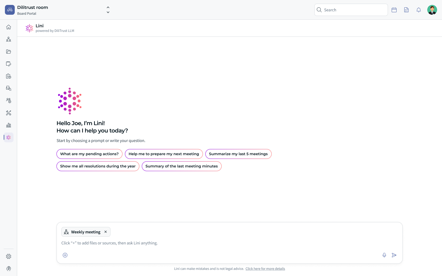Open the users with question mark icon
The height and width of the screenshot is (276, 442).
coord(9,101)
